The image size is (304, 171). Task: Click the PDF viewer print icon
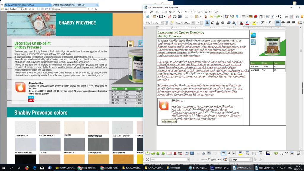[7, 9]
